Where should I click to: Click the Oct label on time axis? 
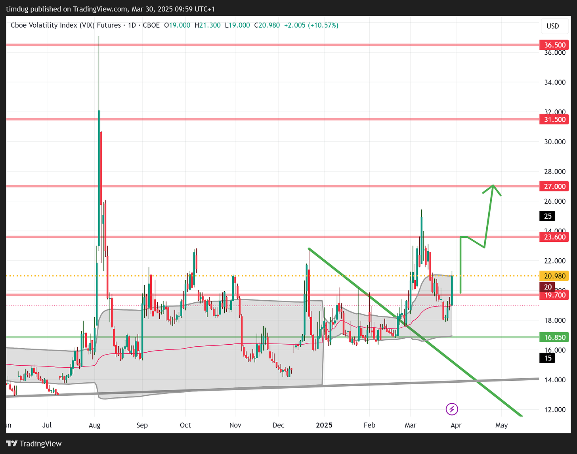tap(185, 425)
